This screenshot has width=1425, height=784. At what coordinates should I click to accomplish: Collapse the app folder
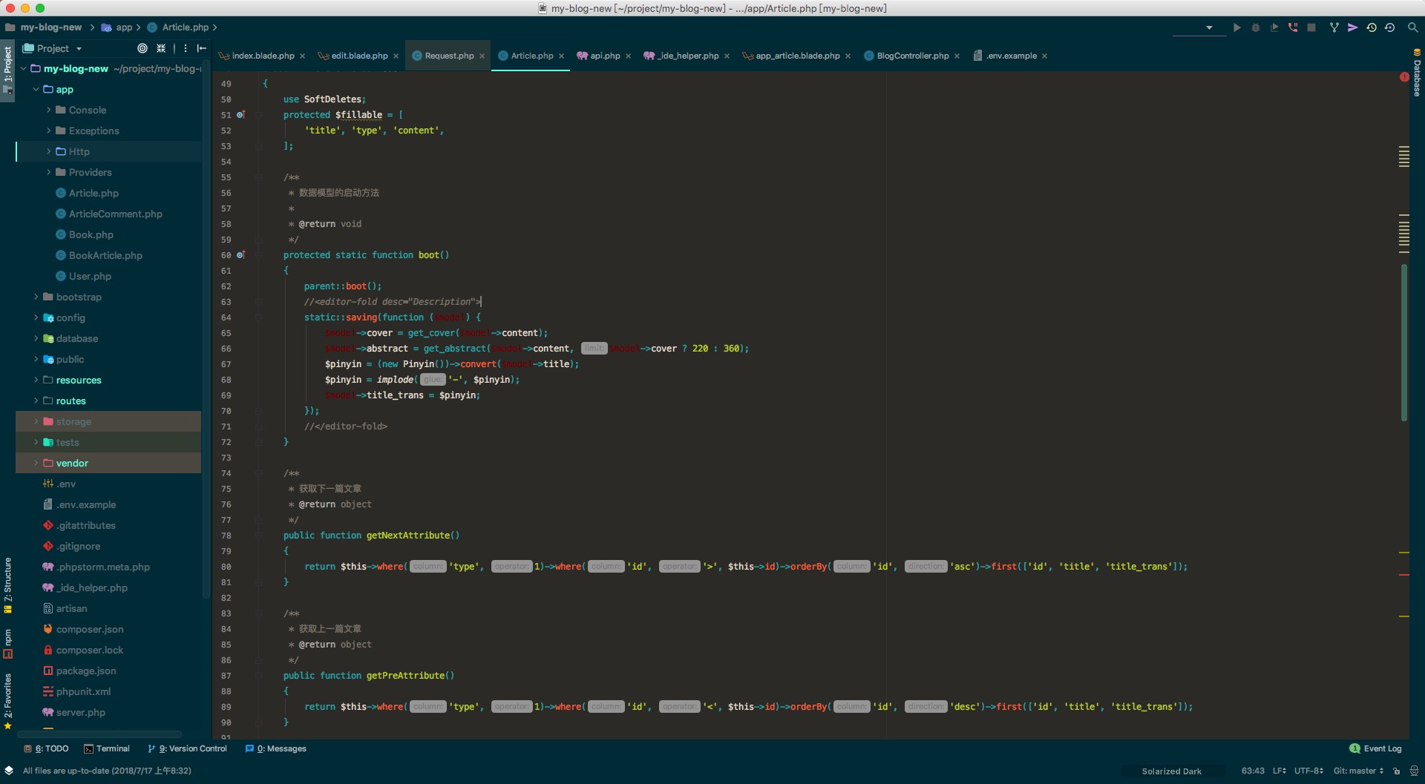coord(36,89)
